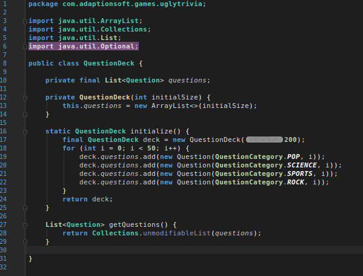Click ArrayList in the line 3 import

[x=119, y=21]
